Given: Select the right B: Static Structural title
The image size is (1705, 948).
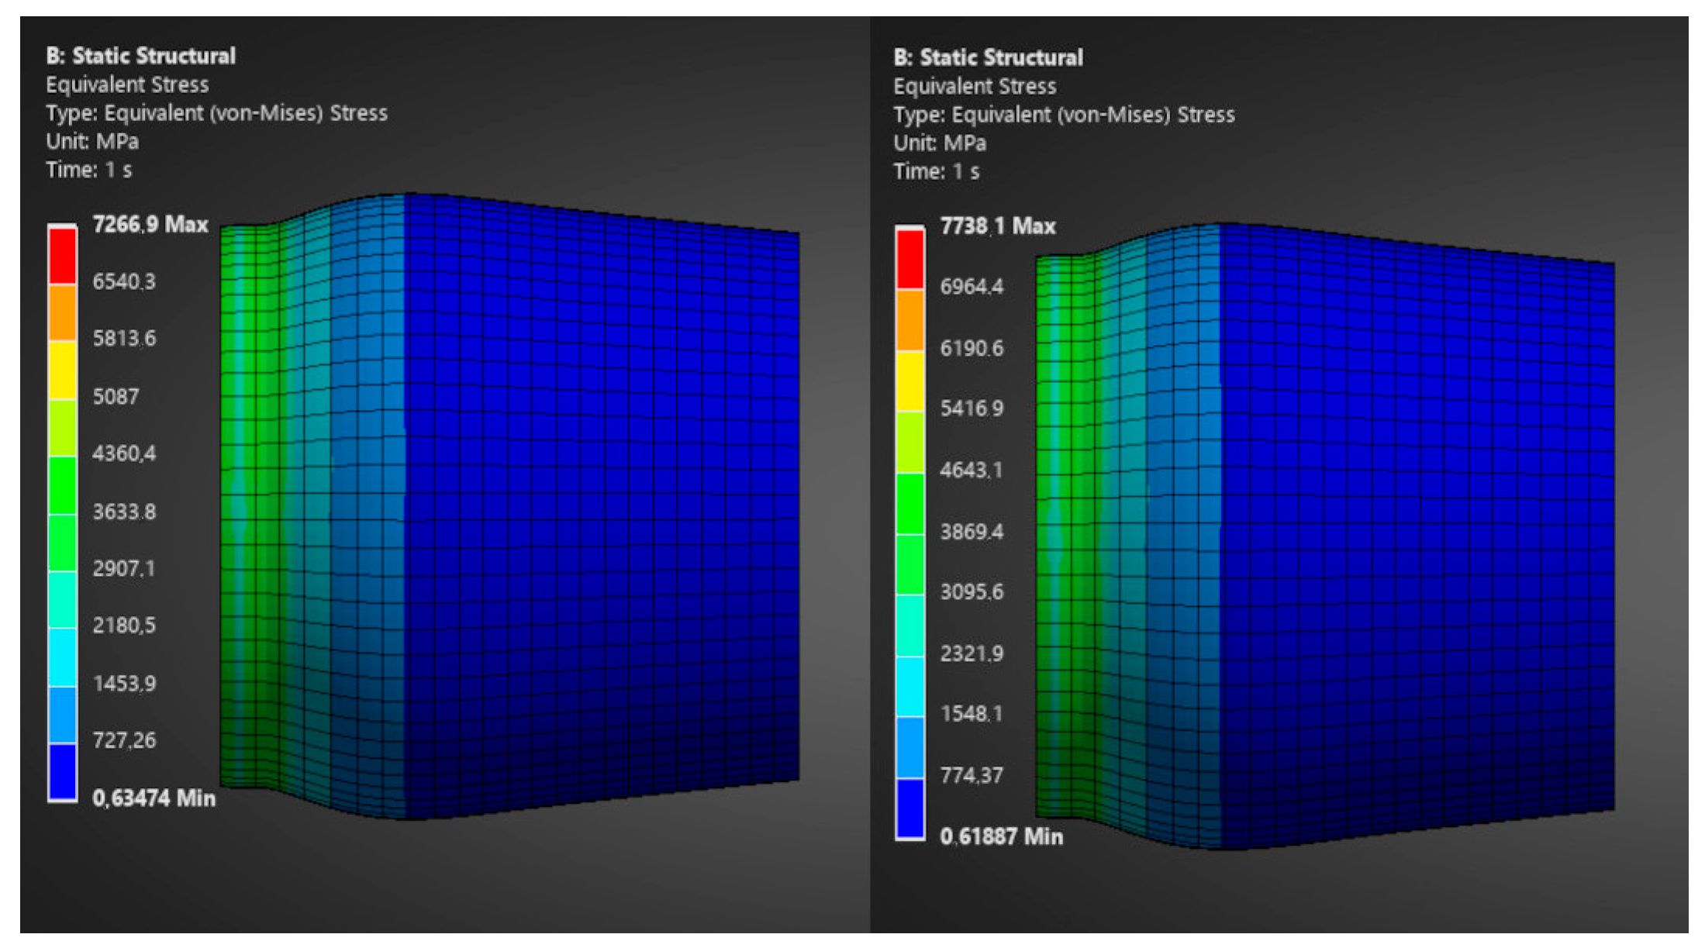Looking at the screenshot, I should 988,57.
